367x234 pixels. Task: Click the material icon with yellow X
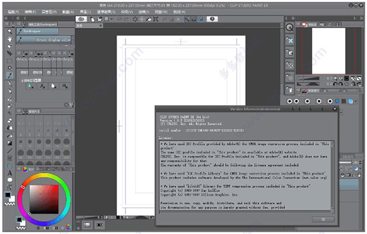point(290,40)
